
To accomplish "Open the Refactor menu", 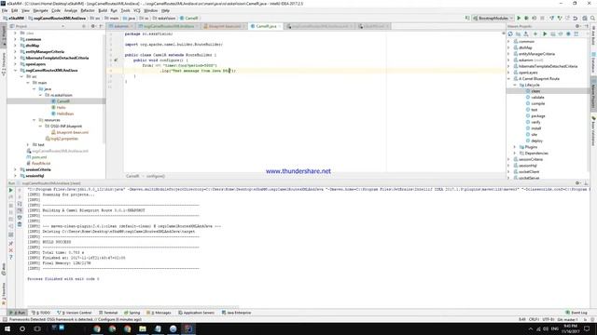I will [x=88, y=10].
